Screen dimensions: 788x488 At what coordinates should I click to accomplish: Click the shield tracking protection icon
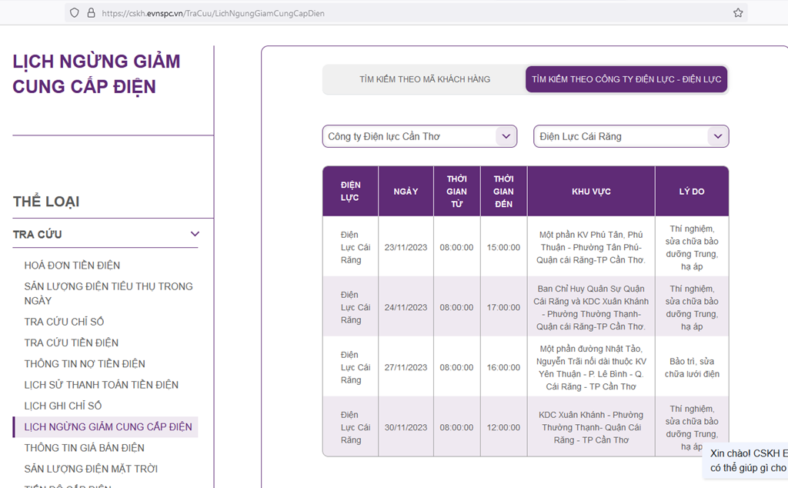(75, 13)
